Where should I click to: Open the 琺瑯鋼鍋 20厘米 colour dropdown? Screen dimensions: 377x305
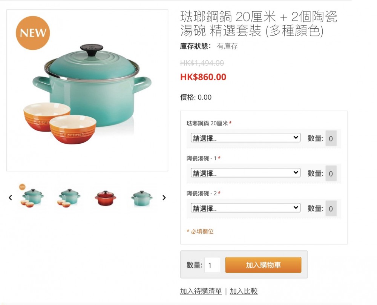click(x=245, y=138)
